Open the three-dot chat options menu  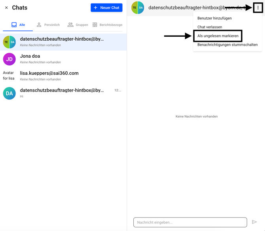(x=258, y=8)
